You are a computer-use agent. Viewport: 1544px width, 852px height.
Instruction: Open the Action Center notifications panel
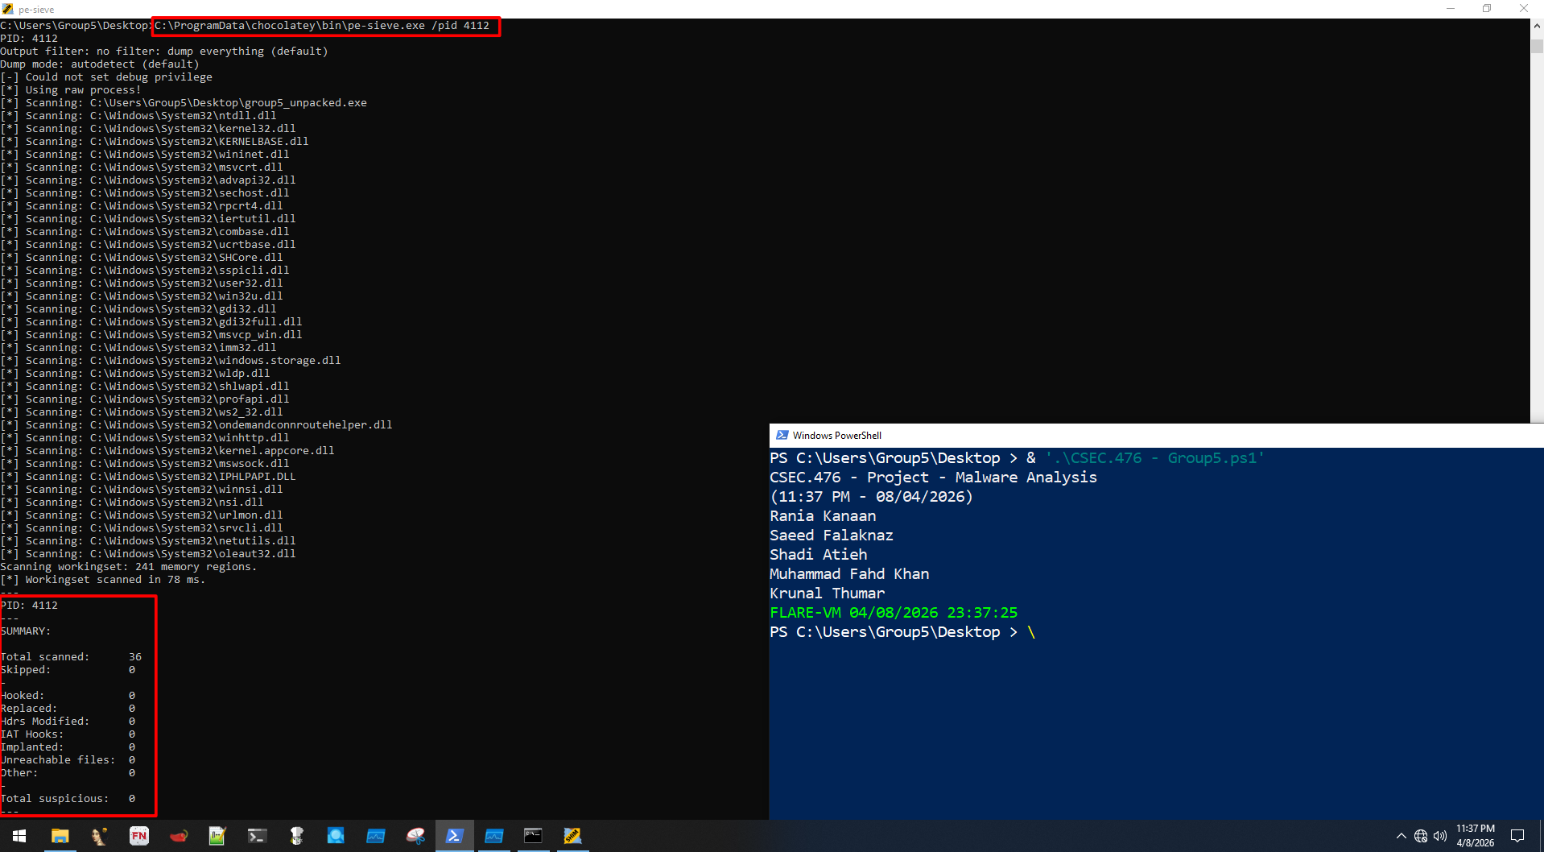(1518, 836)
